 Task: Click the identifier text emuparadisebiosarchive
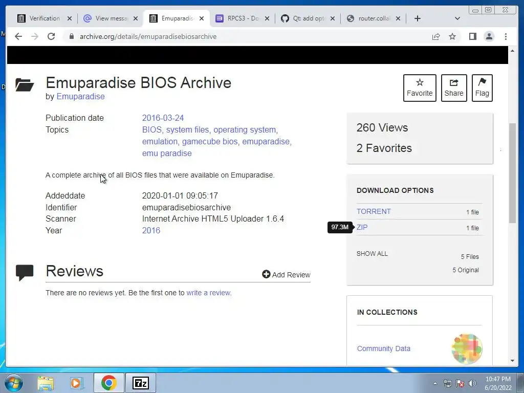click(x=186, y=208)
